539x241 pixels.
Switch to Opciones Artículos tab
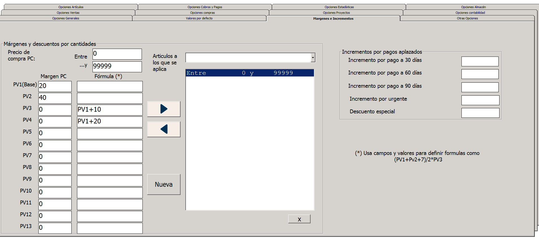tap(71, 7)
